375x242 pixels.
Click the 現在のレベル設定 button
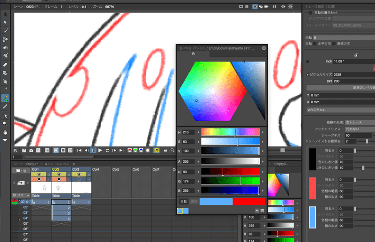[x=341, y=88]
